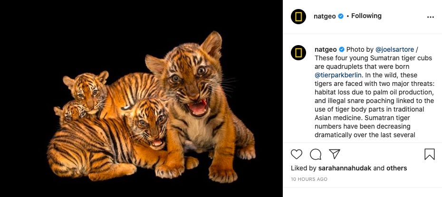The image size is (442, 197).
Task: Show others who liked the post
Action: coord(396,168)
